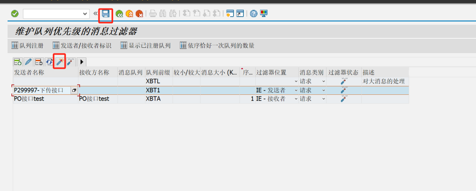Image resolution: width=476 pixels, height=191 pixels.
Task: Click the 消息队列 column header
Action: click(x=131, y=72)
